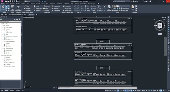
Task: Open the Survey ribbon tab
Action: 43,4
